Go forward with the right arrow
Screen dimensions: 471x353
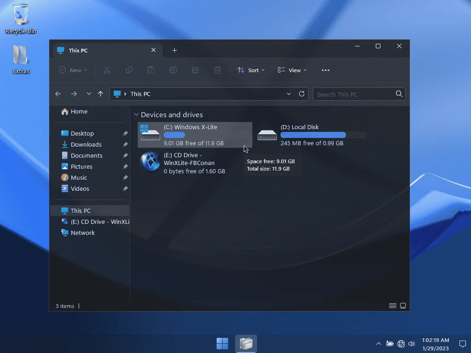pos(74,94)
